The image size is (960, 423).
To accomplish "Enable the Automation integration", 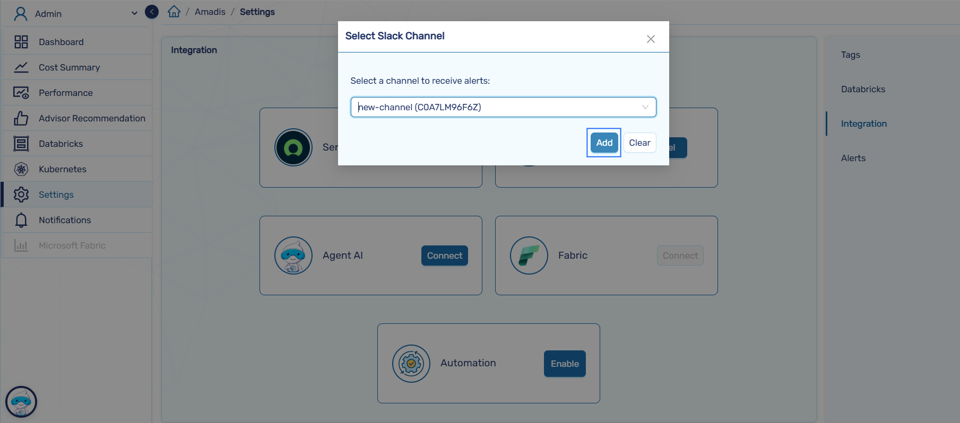I will 564,364.
